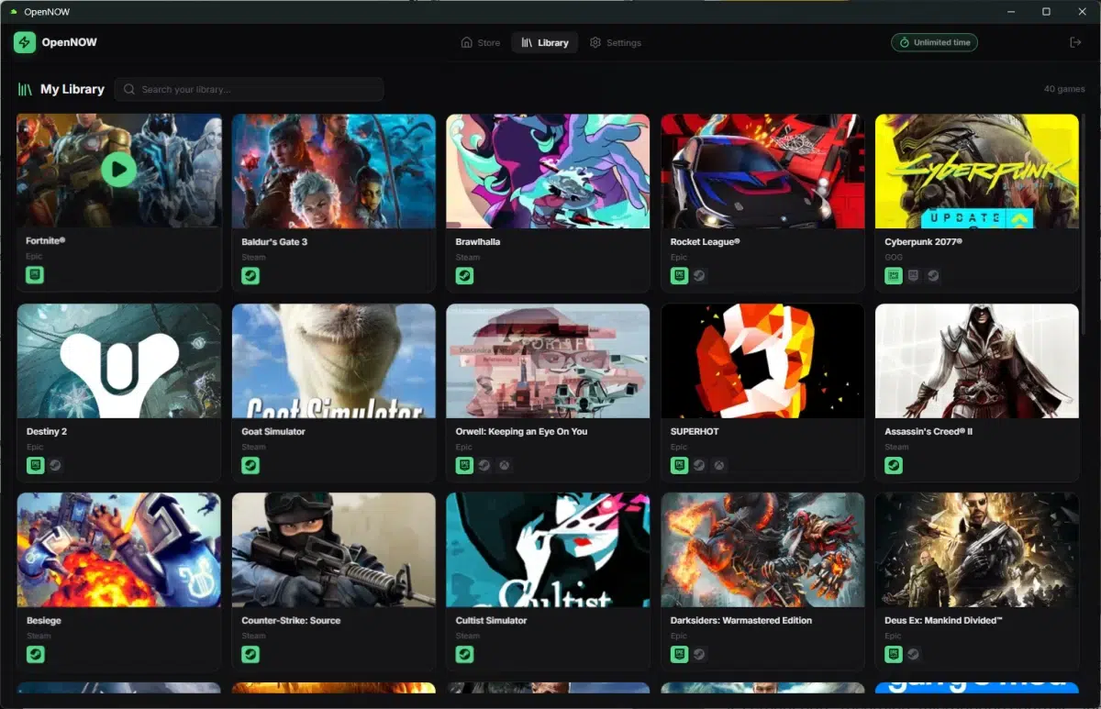
Task: Click the Steam icon under Assassin's Creed II
Action: coord(893,465)
